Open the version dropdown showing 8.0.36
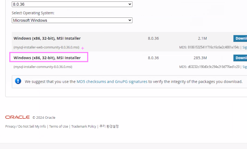247x149 pixels. 72,4
